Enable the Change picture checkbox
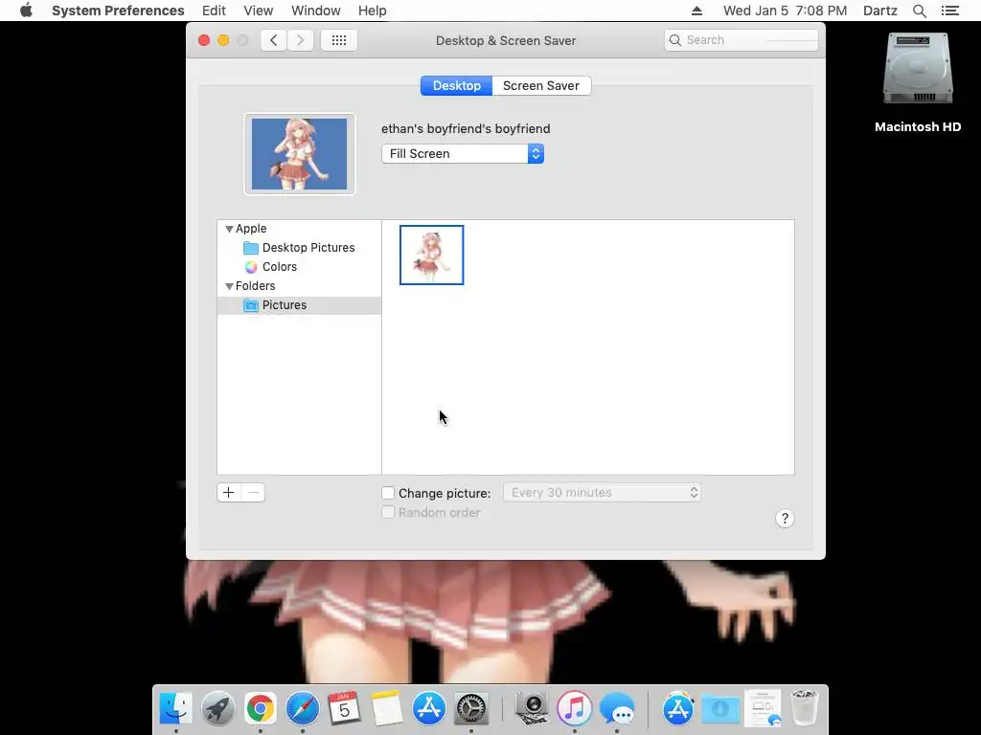Screen dimensions: 981x735 [x=388, y=493]
